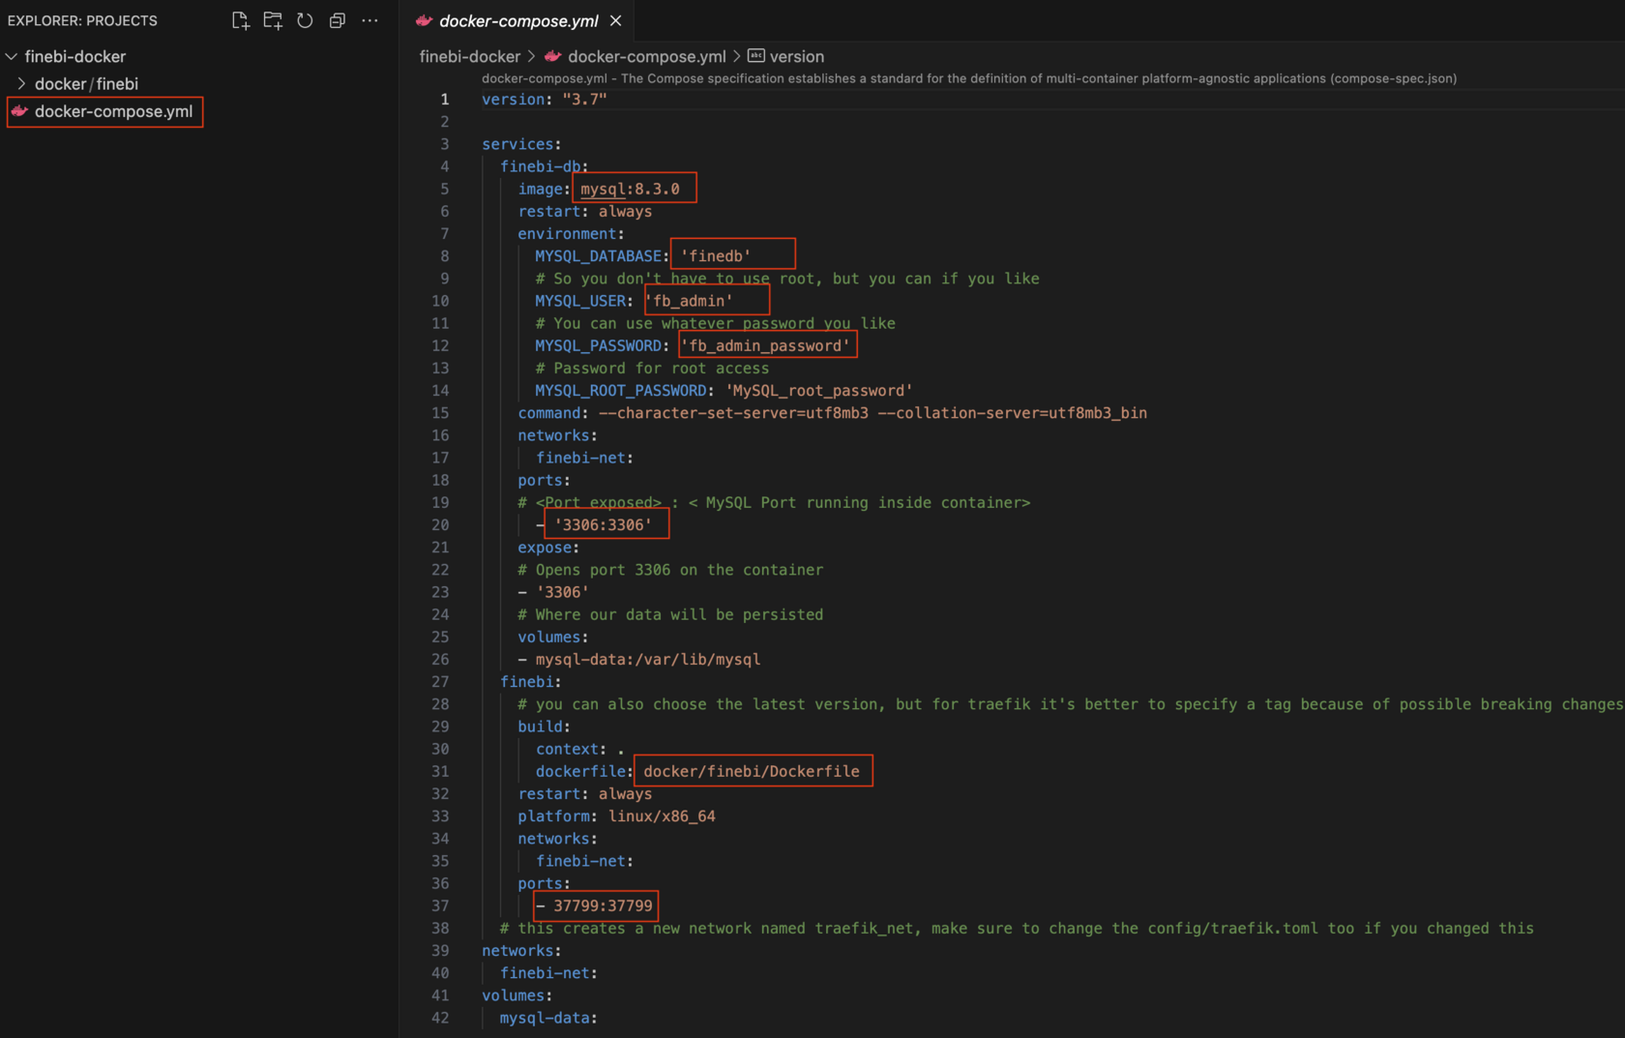Screen dimensions: 1625x1038
Task: Collapse all folders in Explorer
Action: (x=337, y=20)
